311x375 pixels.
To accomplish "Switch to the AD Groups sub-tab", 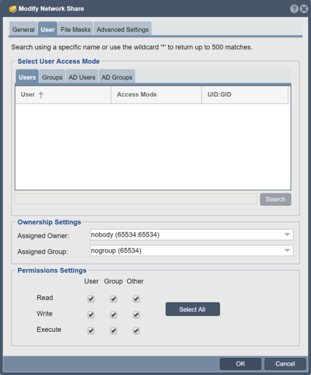I will point(117,77).
